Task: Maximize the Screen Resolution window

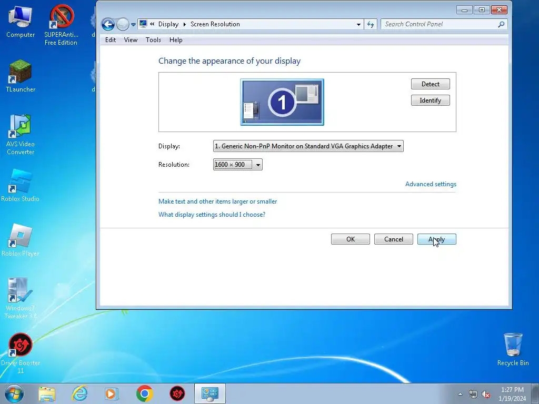Action: click(x=482, y=10)
